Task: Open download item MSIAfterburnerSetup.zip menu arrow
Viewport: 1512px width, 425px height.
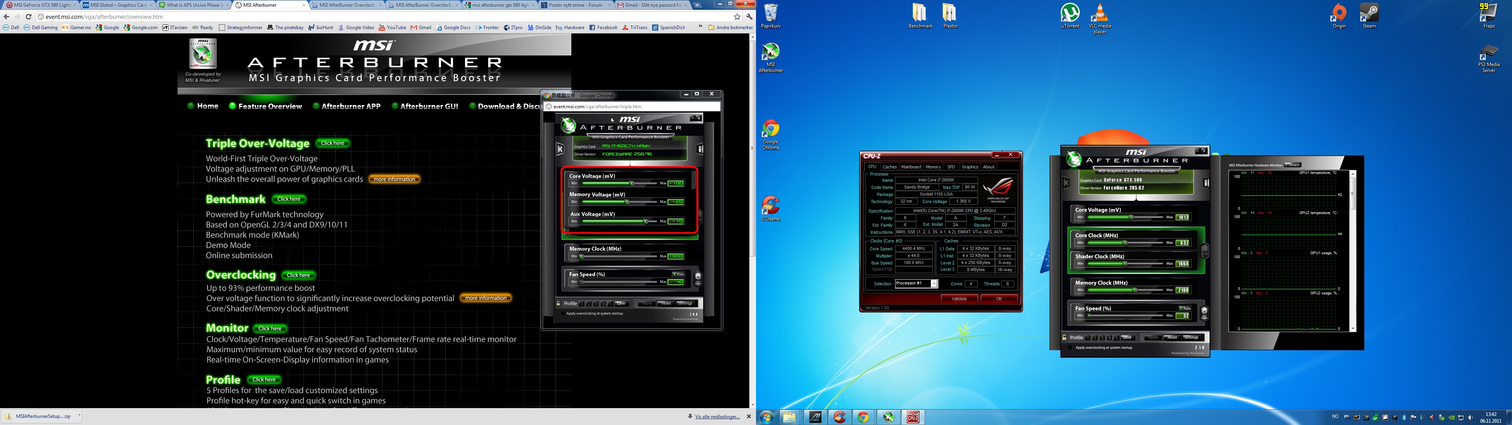Action: 79,416
